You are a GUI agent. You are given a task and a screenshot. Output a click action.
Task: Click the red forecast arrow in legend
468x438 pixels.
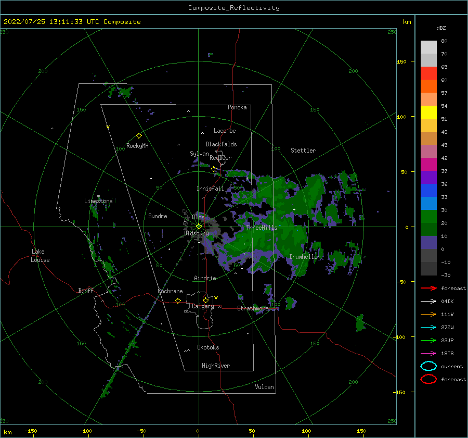pyautogui.click(x=428, y=288)
